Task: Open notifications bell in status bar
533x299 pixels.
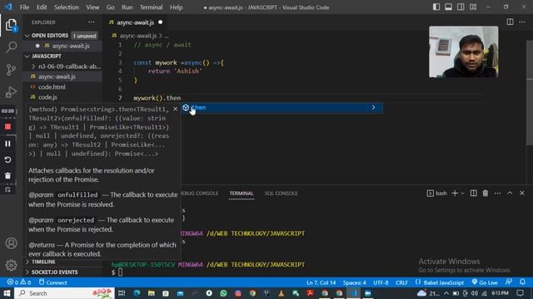Action: (x=522, y=282)
